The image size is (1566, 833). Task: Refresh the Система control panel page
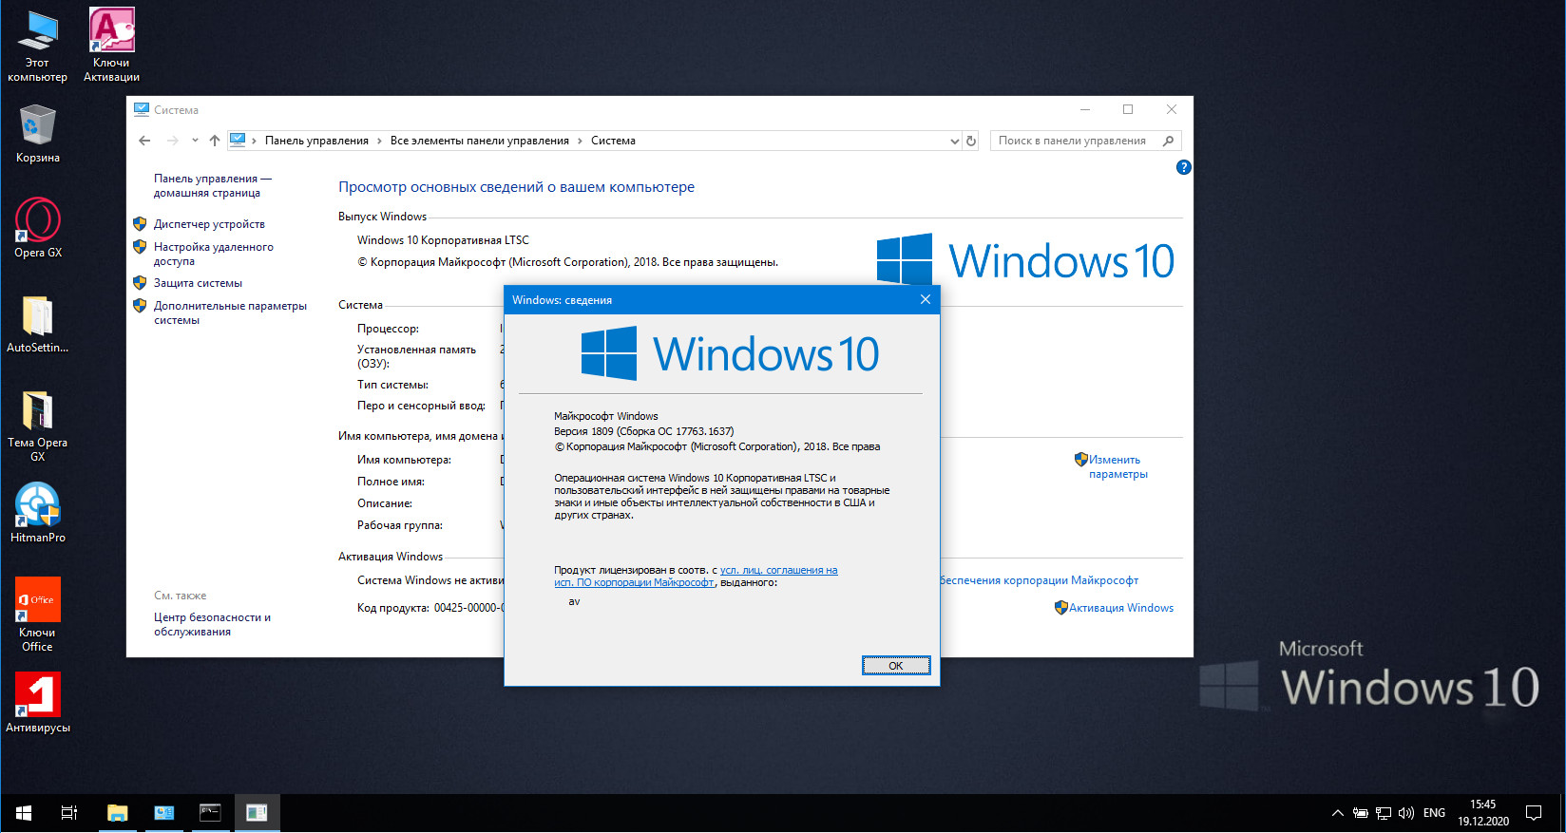pyautogui.click(x=971, y=141)
